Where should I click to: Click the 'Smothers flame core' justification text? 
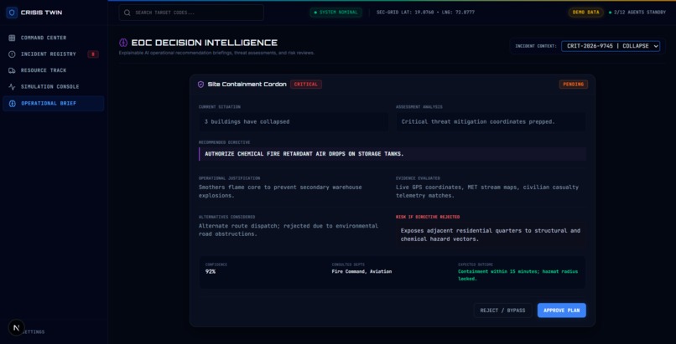[280, 192]
